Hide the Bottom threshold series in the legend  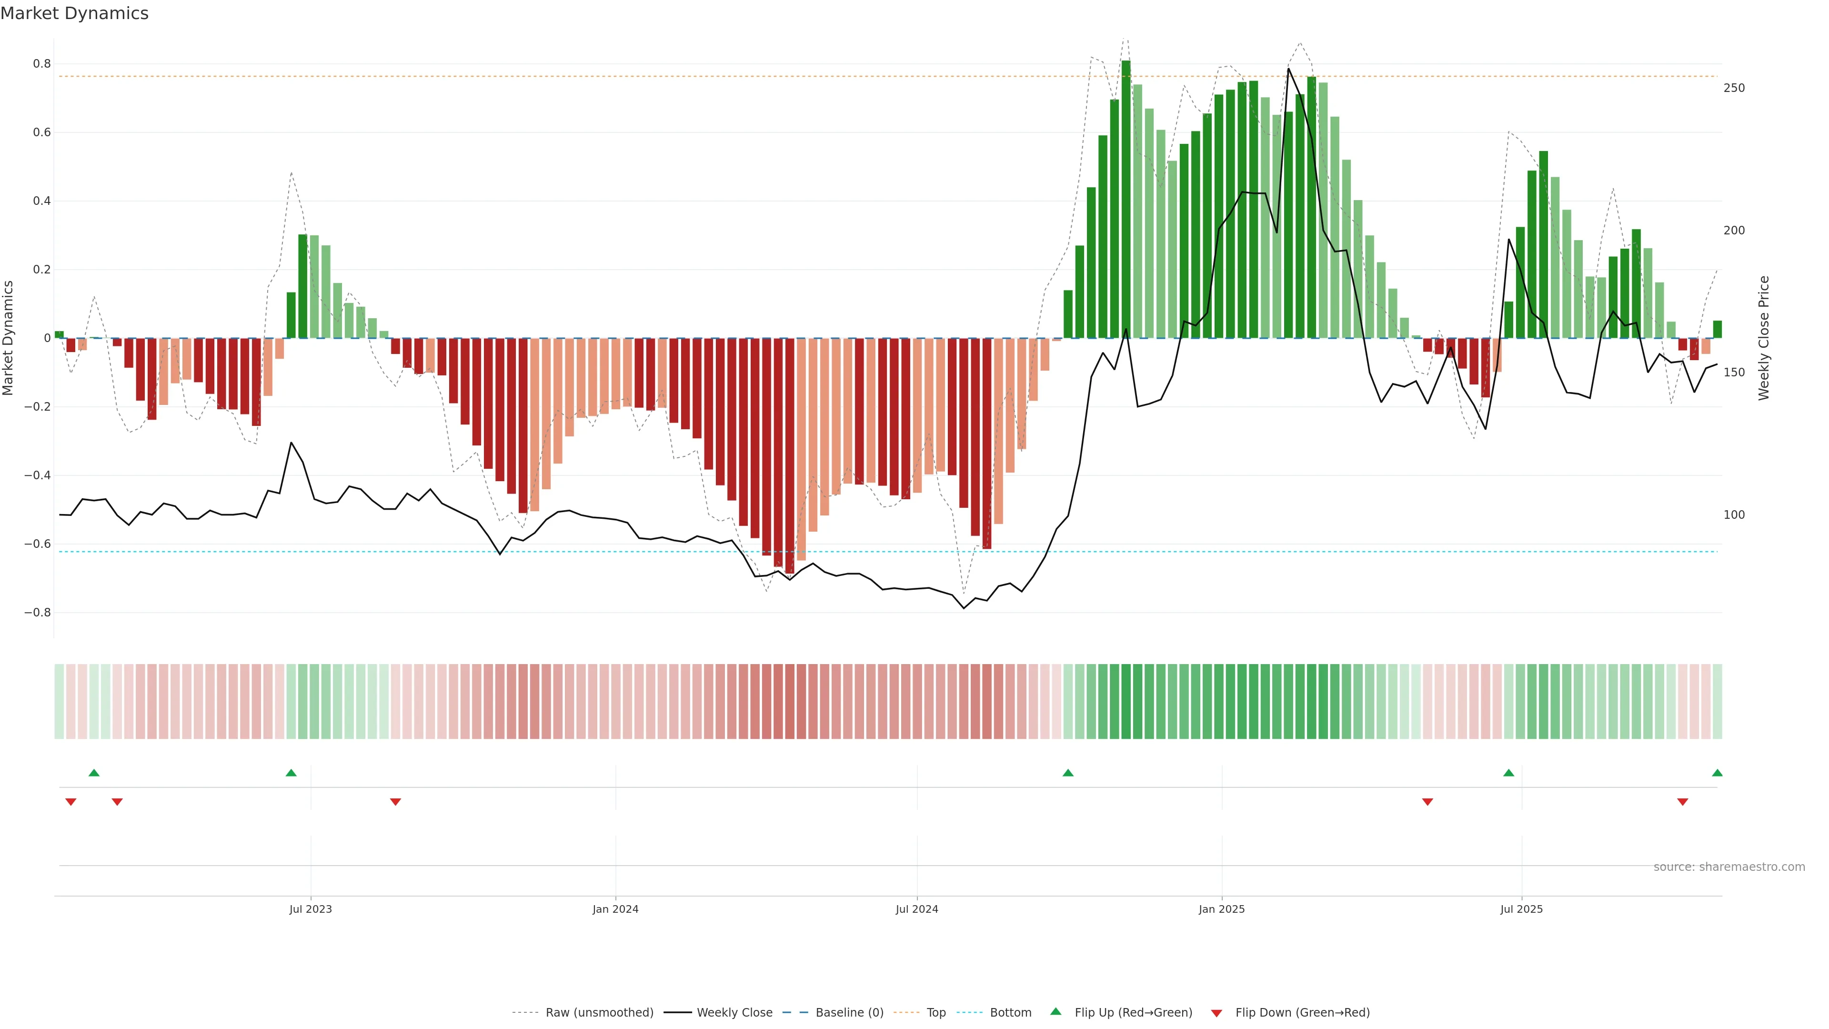click(1010, 1013)
